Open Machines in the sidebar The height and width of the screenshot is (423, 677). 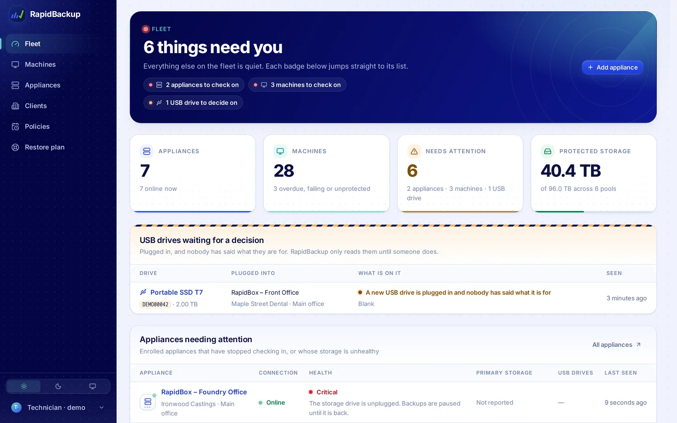(58, 64)
